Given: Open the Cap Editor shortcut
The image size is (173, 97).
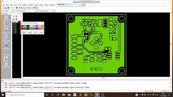Looking at the screenshot, I should [6, 25].
